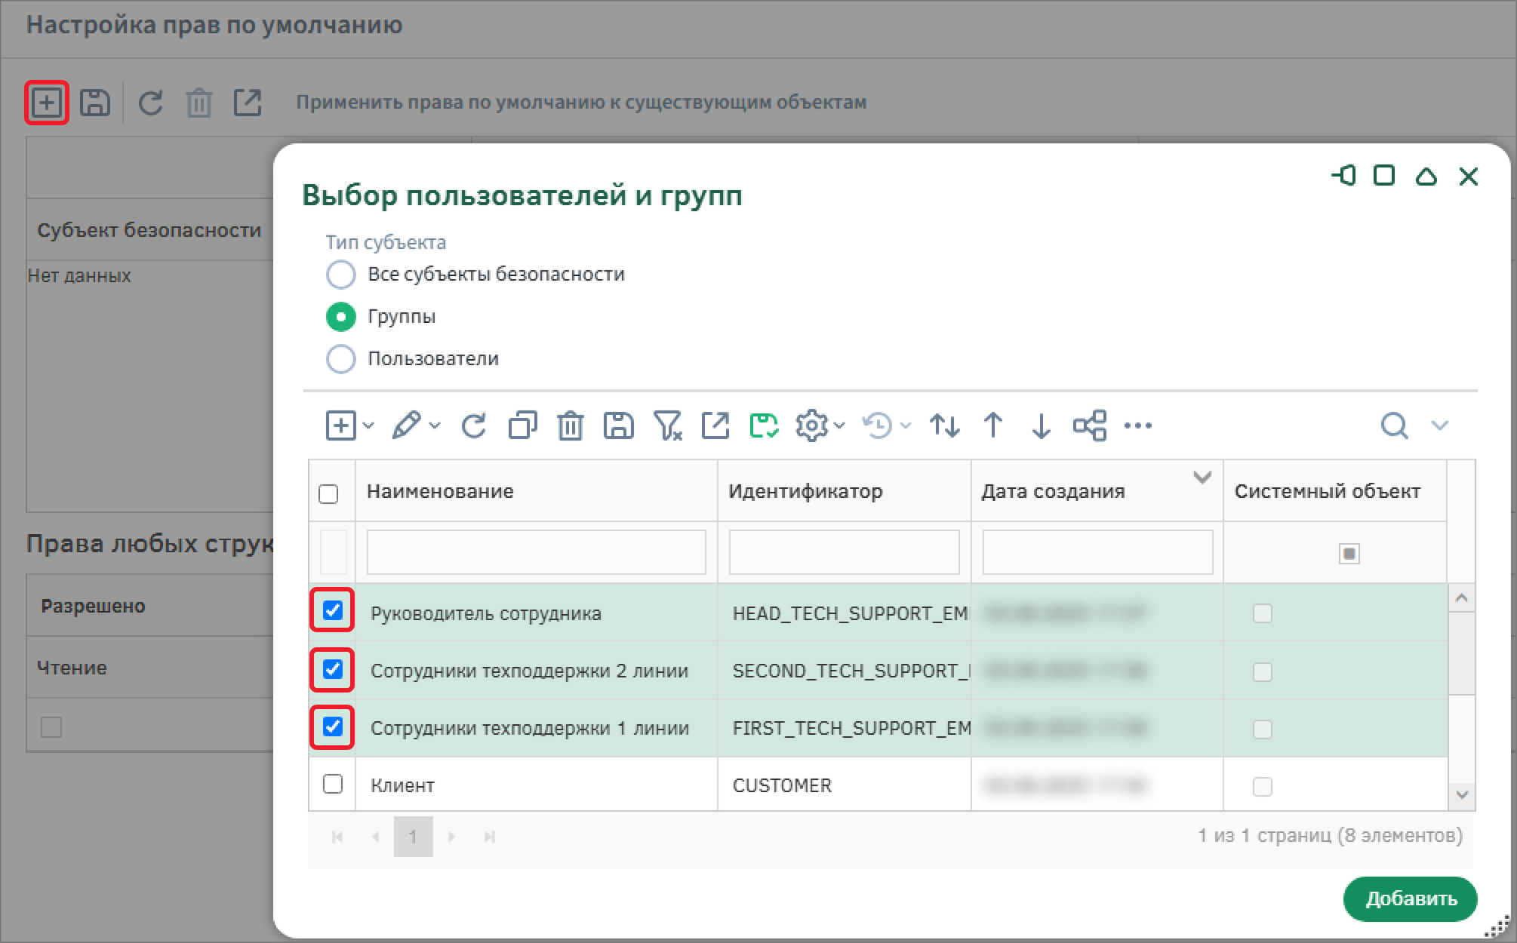1517x943 pixels.
Task: Select 'Все субъекты безопасности' radio option
Action: [x=341, y=275]
